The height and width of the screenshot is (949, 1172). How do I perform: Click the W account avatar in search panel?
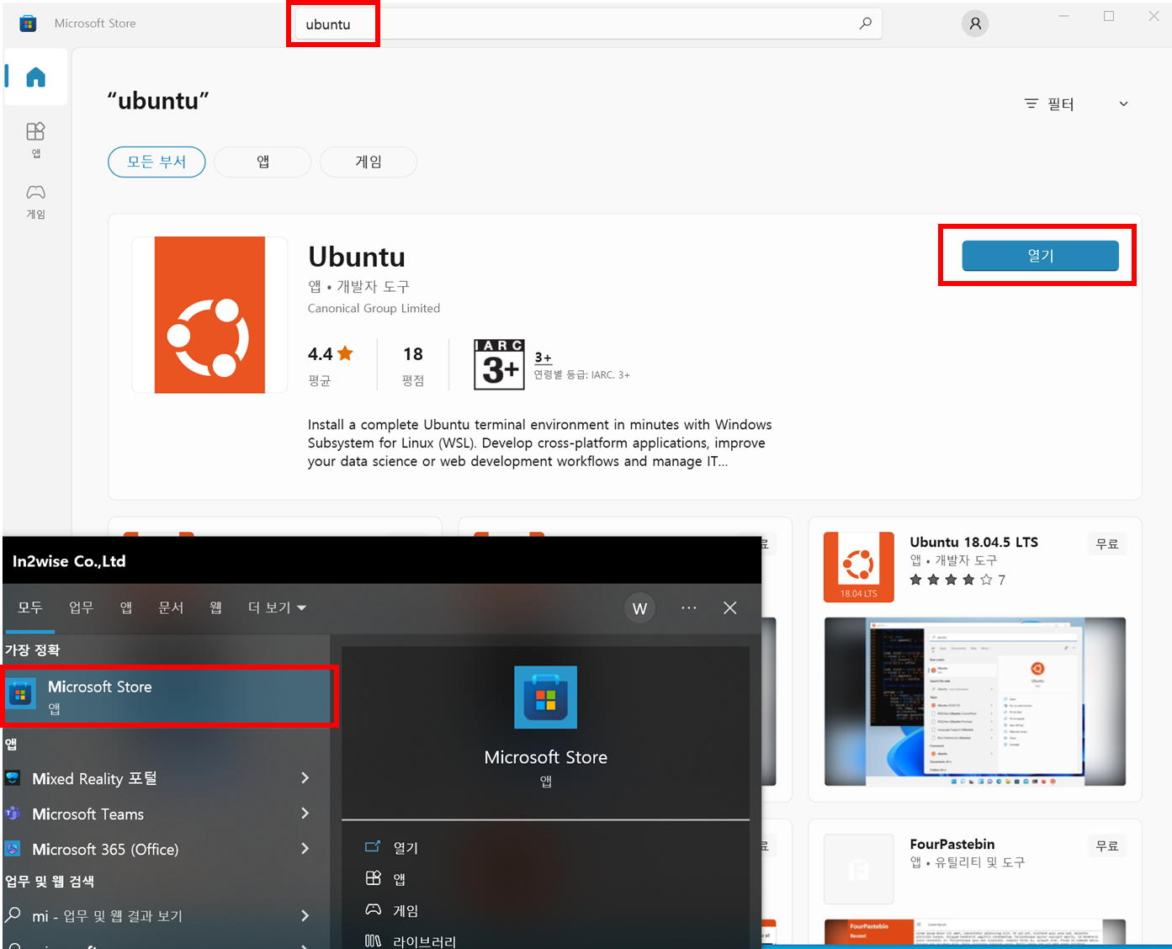point(639,607)
